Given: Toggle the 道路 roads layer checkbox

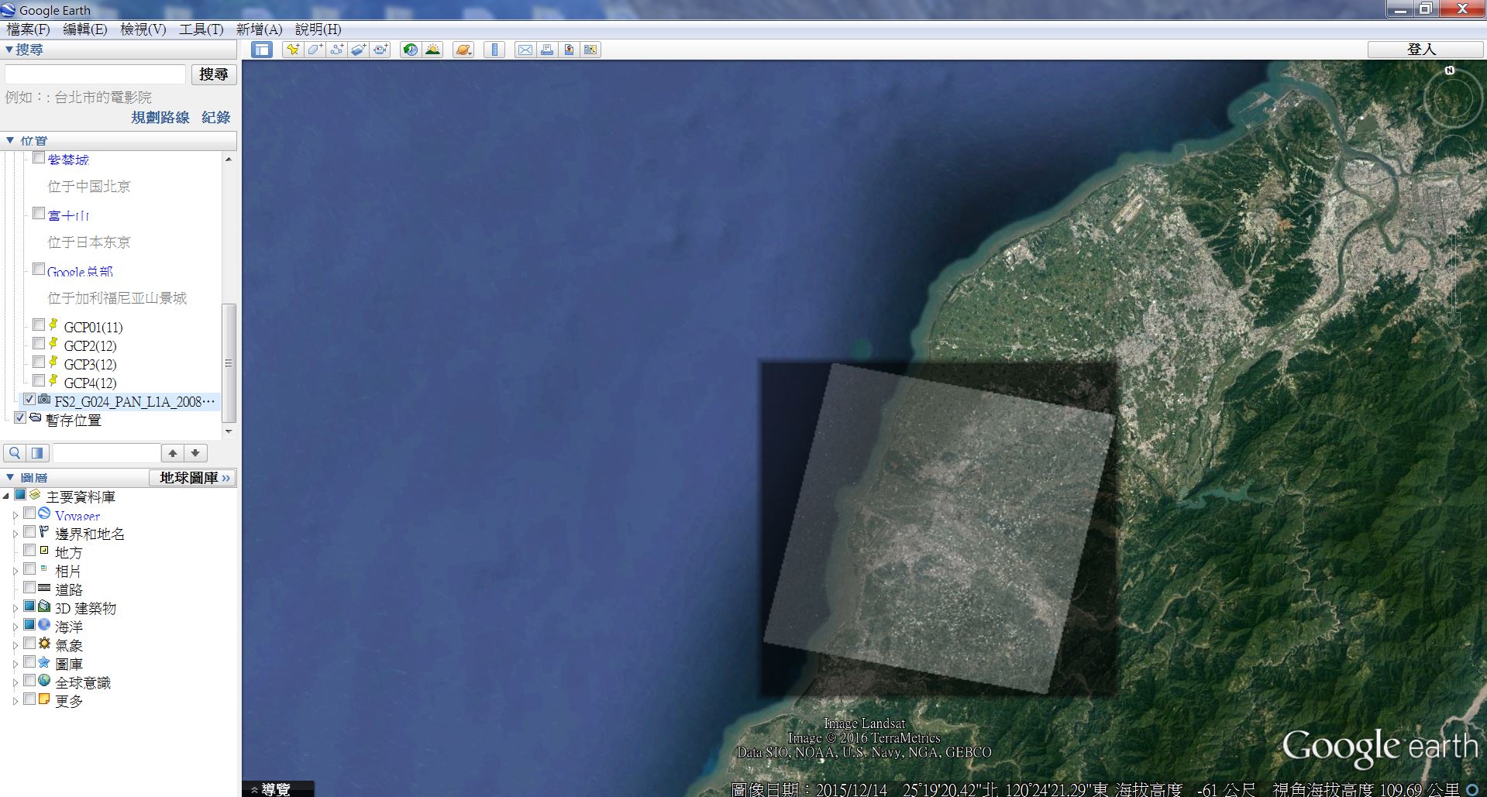Looking at the screenshot, I should [x=29, y=588].
